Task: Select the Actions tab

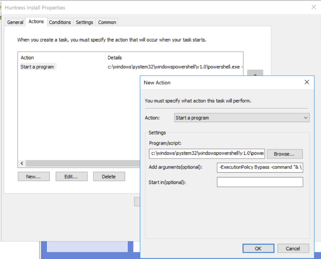Action: point(36,22)
